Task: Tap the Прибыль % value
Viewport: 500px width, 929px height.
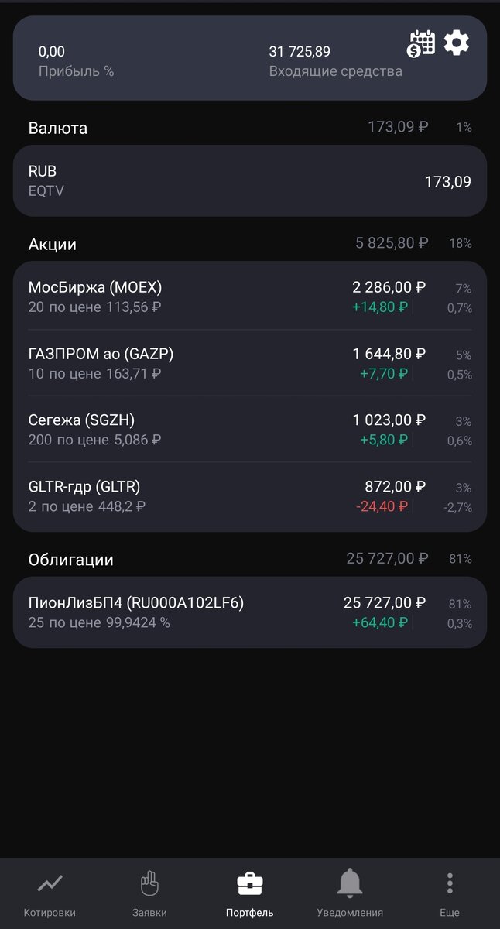Action: pyautogui.click(x=52, y=52)
